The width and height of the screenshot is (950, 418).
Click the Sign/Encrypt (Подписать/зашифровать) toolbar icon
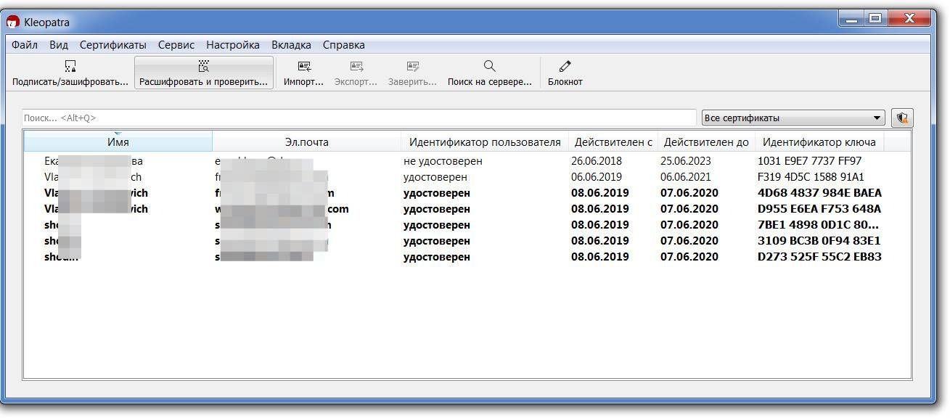pyautogui.click(x=70, y=67)
